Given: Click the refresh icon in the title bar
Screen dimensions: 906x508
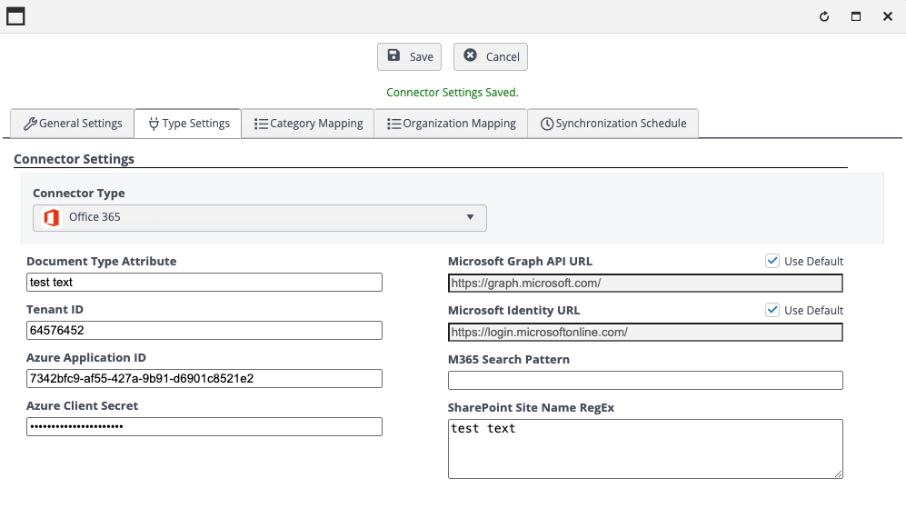Looking at the screenshot, I should 824,16.
